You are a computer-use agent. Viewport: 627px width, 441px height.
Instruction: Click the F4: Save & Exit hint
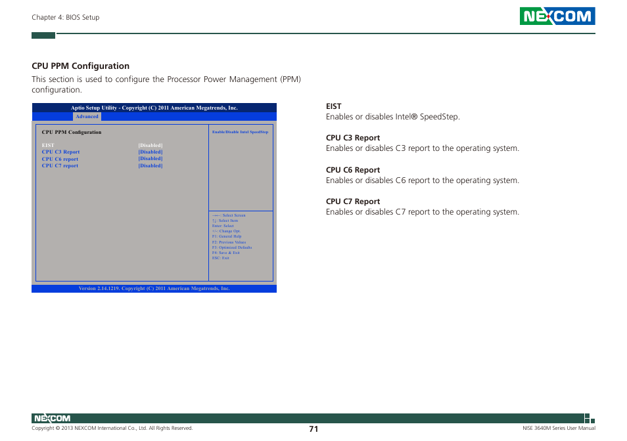coord(226,253)
